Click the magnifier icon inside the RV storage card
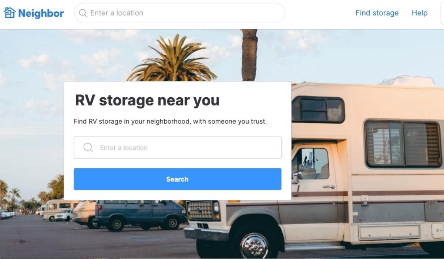 coord(88,148)
